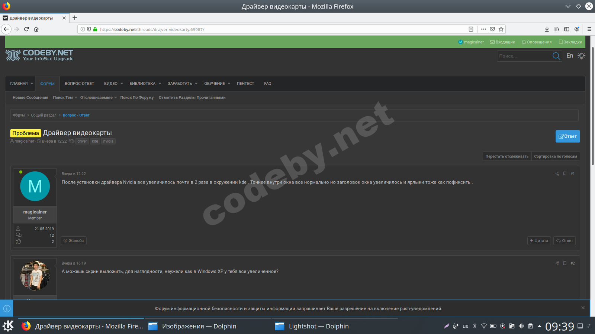Reload the page in Firefox
This screenshot has height=334, width=595.
click(26, 29)
